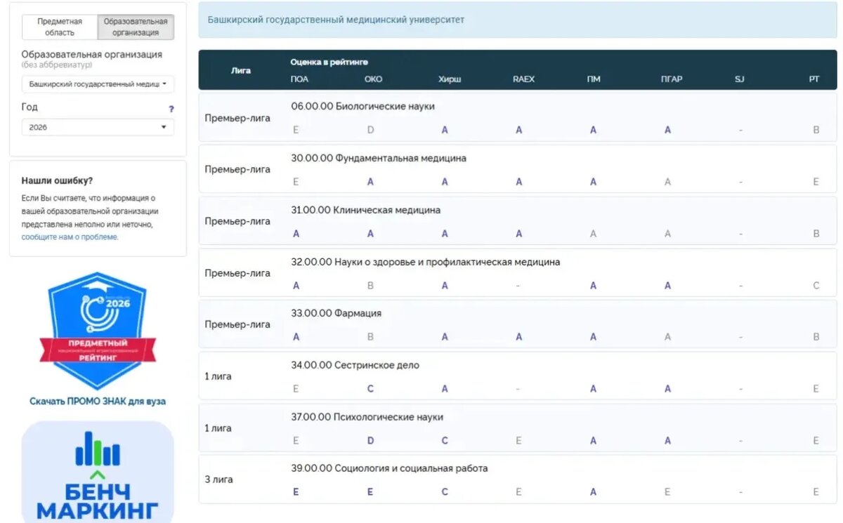Viewport: 843px width, 523px height.
Task: Click the 'Хирш' column header
Action: point(450,79)
